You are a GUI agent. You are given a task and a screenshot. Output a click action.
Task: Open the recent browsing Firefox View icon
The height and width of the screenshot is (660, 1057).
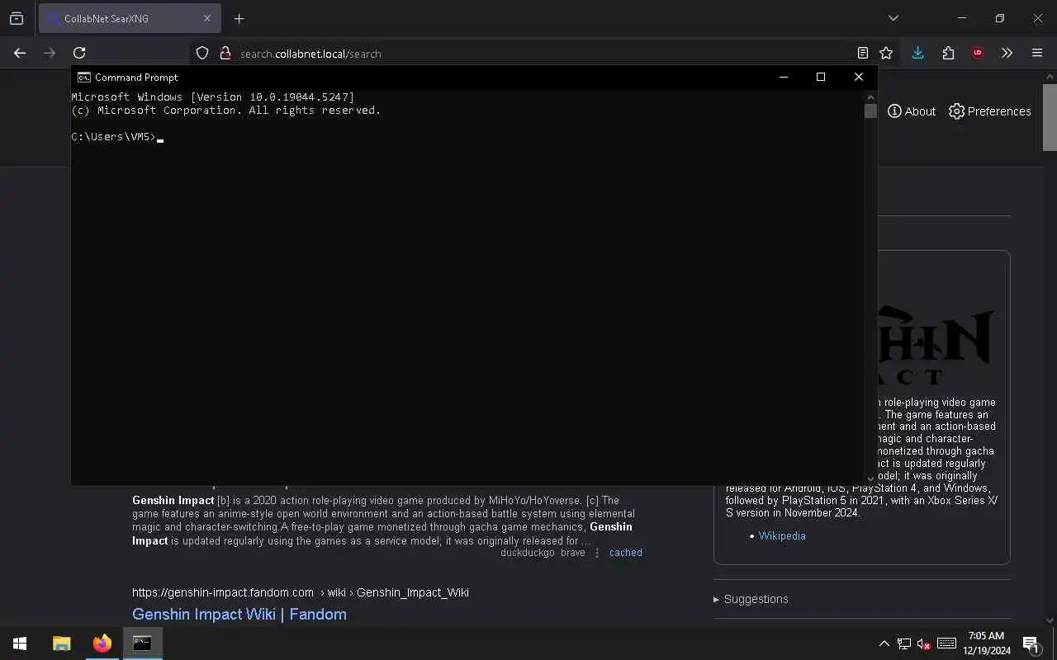coord(17,18)
